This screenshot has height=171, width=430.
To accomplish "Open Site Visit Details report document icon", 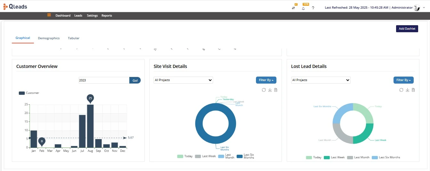I will click(276, 90).
